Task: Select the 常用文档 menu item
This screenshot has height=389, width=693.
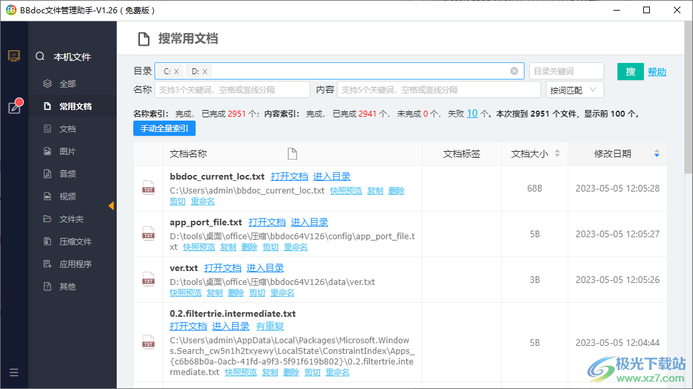Action: (x=75, y=106)
